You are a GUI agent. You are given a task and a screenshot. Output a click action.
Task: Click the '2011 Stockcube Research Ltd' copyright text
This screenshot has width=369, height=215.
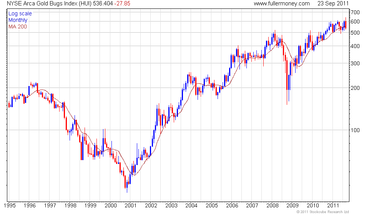322,212
